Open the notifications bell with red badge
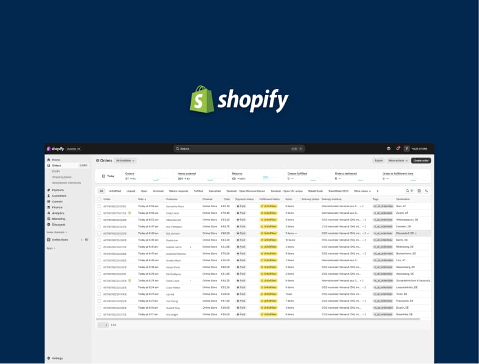Screen dimensions: 479x364 coord(398,148)
